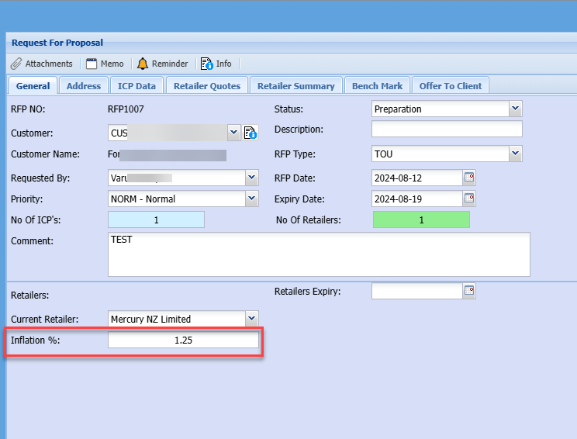The image size is (577, 439).
Task: Expand the RFP Type dropdown
Action: (516, 154)
